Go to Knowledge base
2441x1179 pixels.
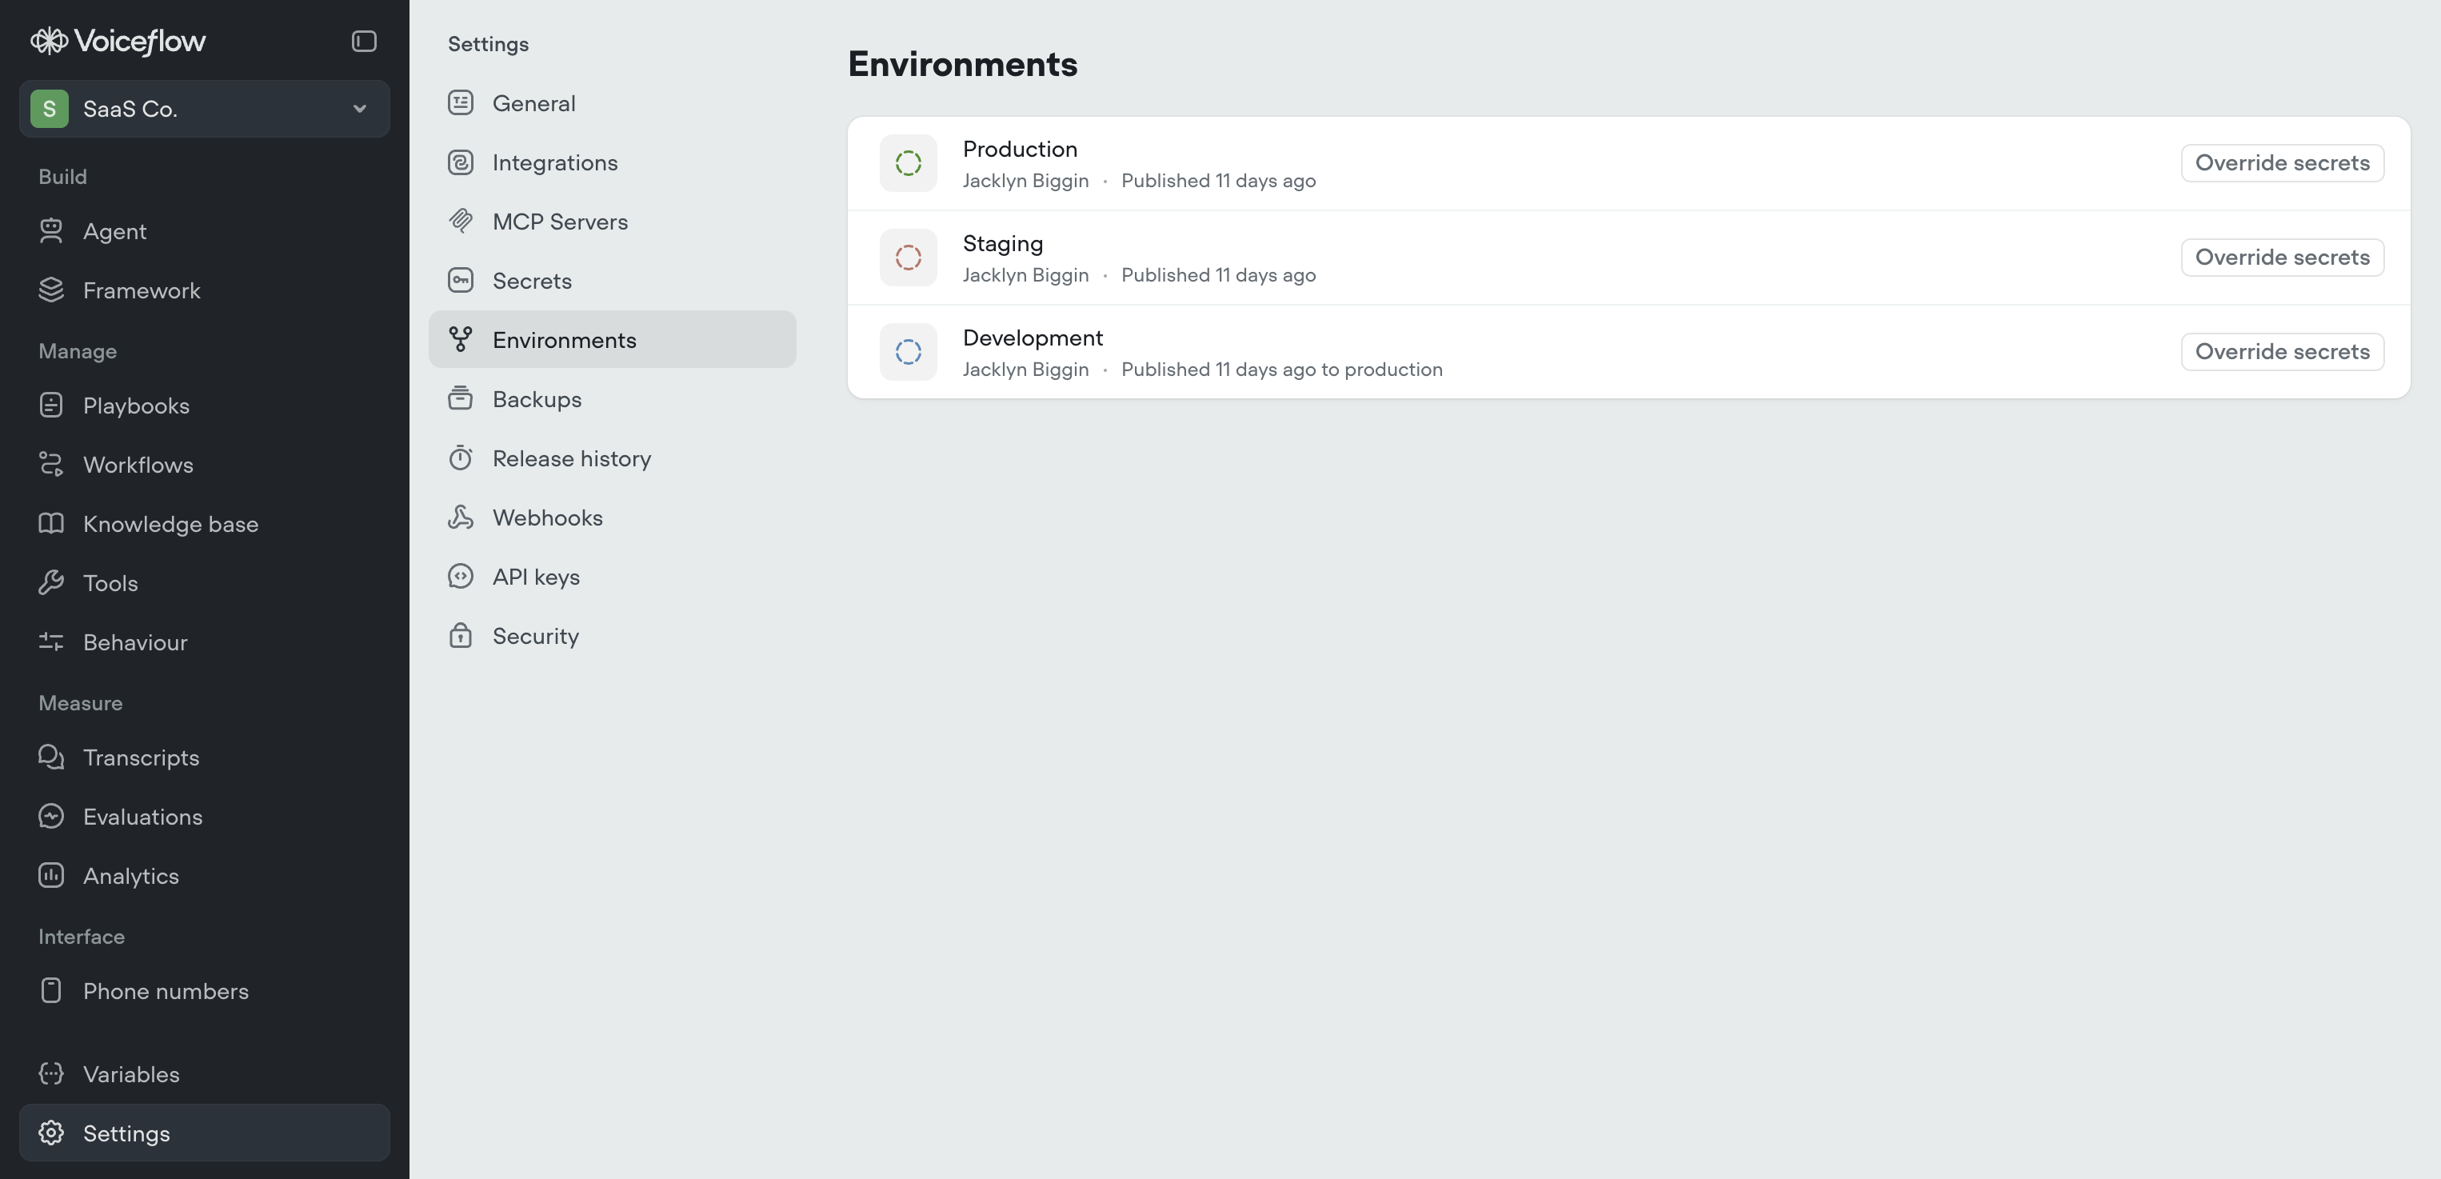click(170, 524)
